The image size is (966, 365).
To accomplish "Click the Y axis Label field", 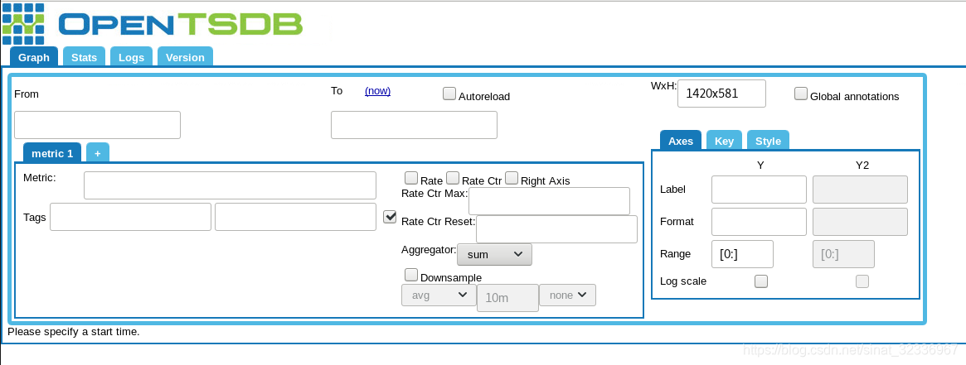I will click(x=759, y=190).
